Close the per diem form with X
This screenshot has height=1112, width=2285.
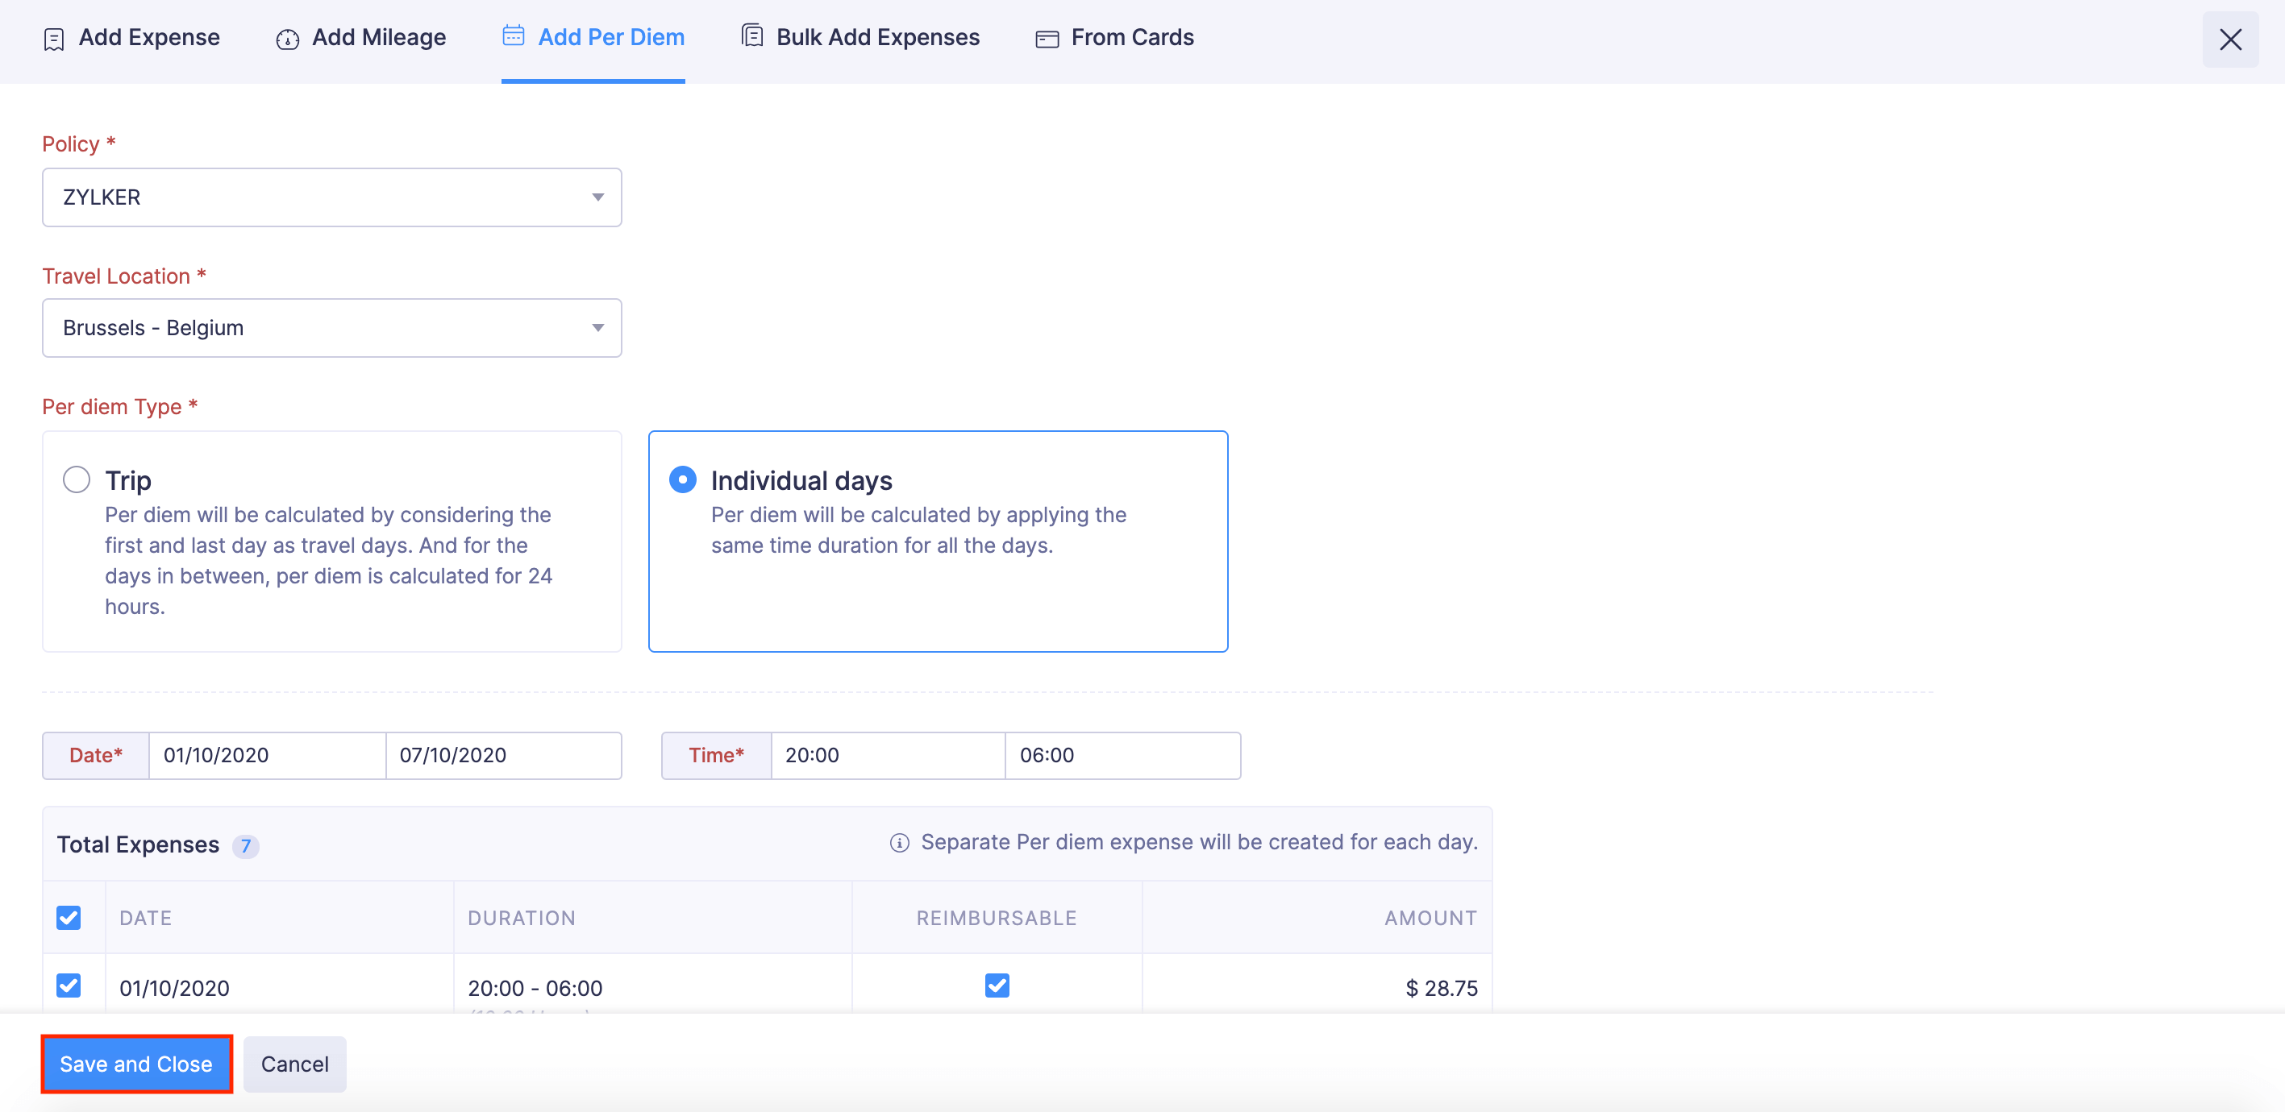(x=2230, y=39)
